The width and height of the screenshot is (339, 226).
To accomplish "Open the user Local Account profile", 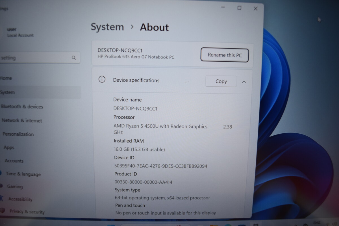I will pos(20,32).
